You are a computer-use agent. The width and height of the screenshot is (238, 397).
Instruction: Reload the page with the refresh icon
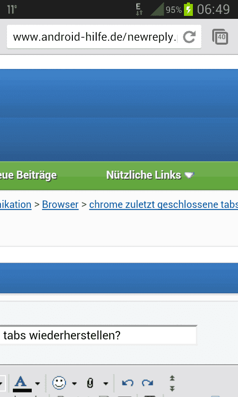[x=189, y=37]
